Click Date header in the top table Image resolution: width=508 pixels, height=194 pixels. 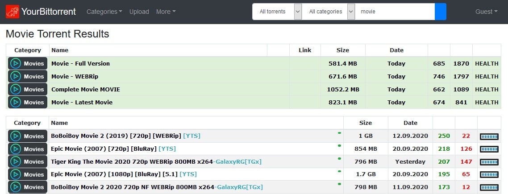pos(396,50)
